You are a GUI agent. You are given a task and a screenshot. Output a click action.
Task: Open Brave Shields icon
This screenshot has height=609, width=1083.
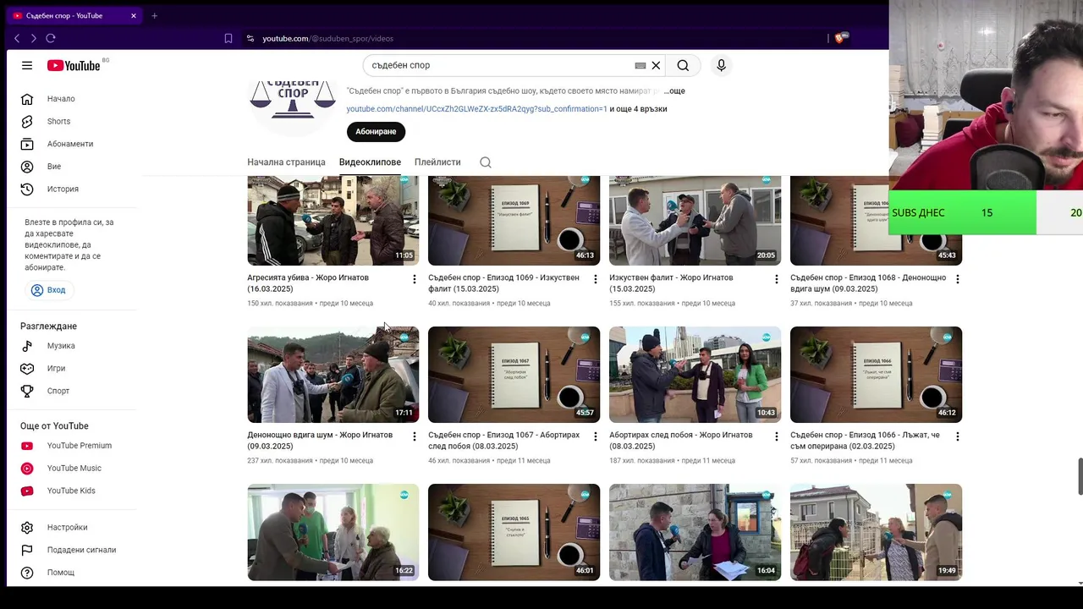coord(840,38)
